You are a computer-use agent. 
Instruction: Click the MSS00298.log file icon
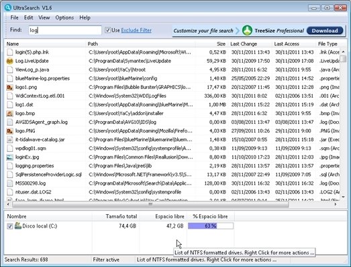[9, 183]
